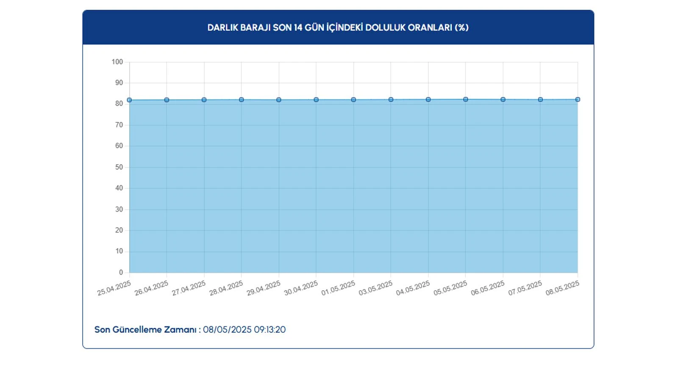Click the x-axis label 28.04.2025
This screenshot has width=678, height=381.
pos(226,288)
